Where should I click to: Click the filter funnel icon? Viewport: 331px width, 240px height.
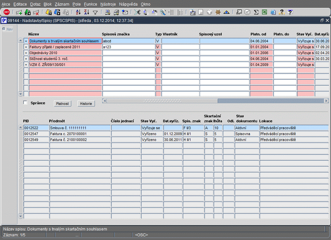pos(95,12)
